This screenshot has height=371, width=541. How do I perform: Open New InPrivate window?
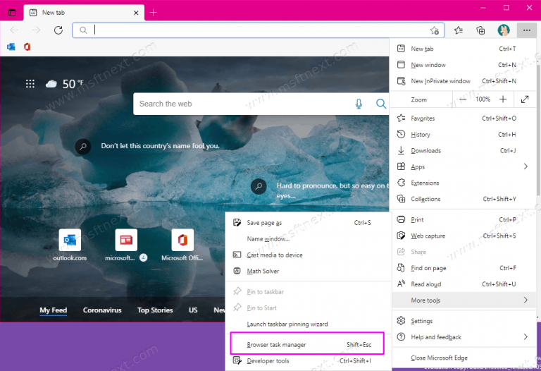440,81
